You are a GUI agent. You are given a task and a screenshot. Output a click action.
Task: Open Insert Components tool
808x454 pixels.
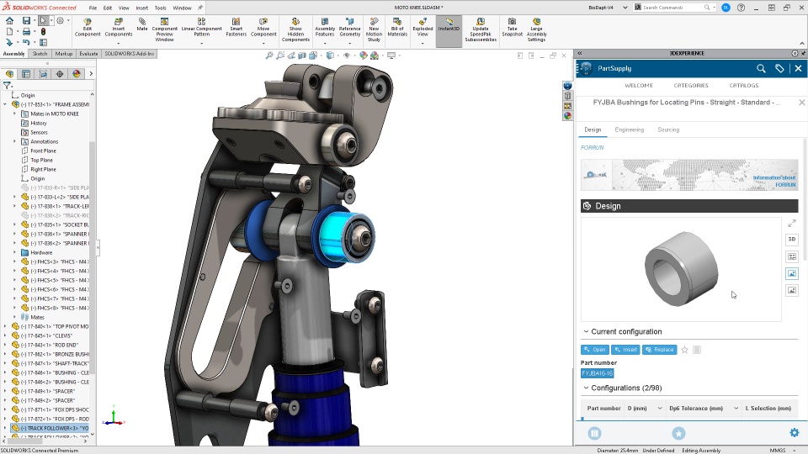pyautogui.click(x=119, y=27)
